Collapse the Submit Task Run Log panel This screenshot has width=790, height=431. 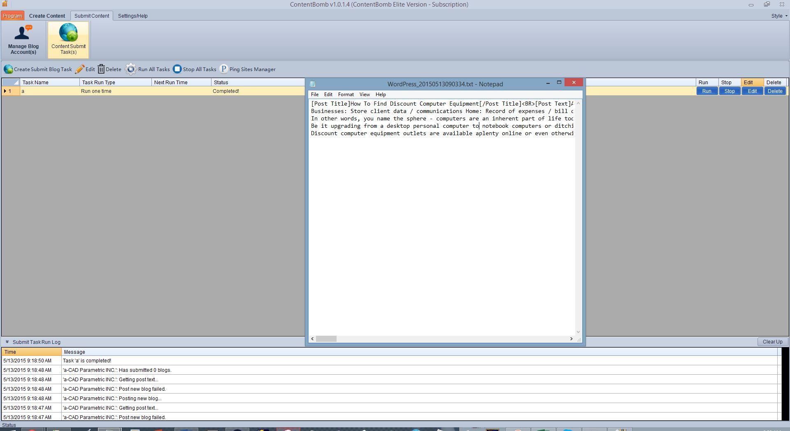(7, 342)
